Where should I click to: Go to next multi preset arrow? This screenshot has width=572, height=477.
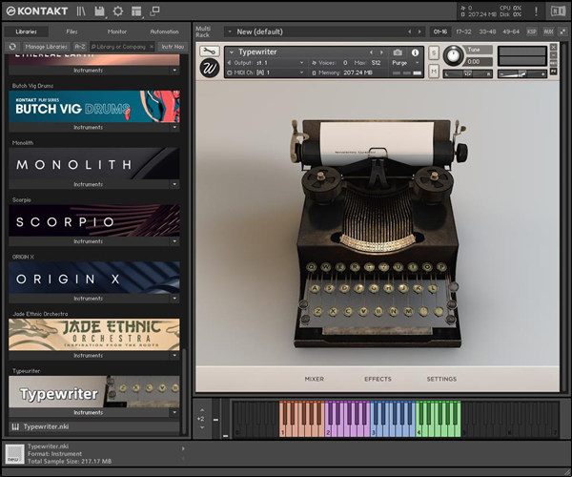[419, 31]
